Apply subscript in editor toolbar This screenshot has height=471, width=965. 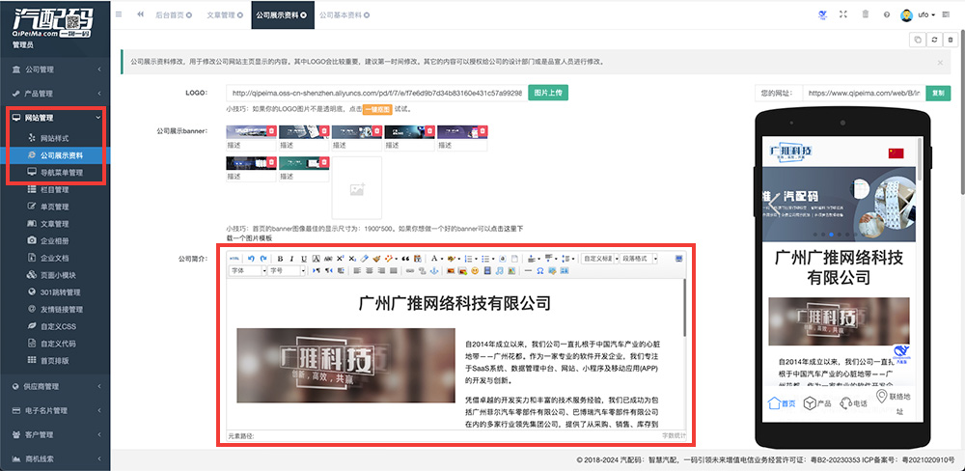pyautogui.click(x=352, y=259)
